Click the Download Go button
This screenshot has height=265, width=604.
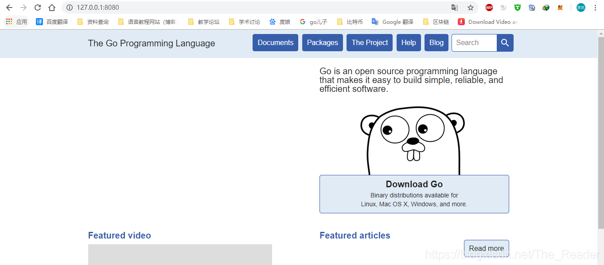click(x=414, y=194)
